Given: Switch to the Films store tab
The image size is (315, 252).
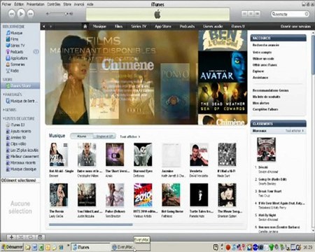Looking at the screenshot, I should click(118, 27).
